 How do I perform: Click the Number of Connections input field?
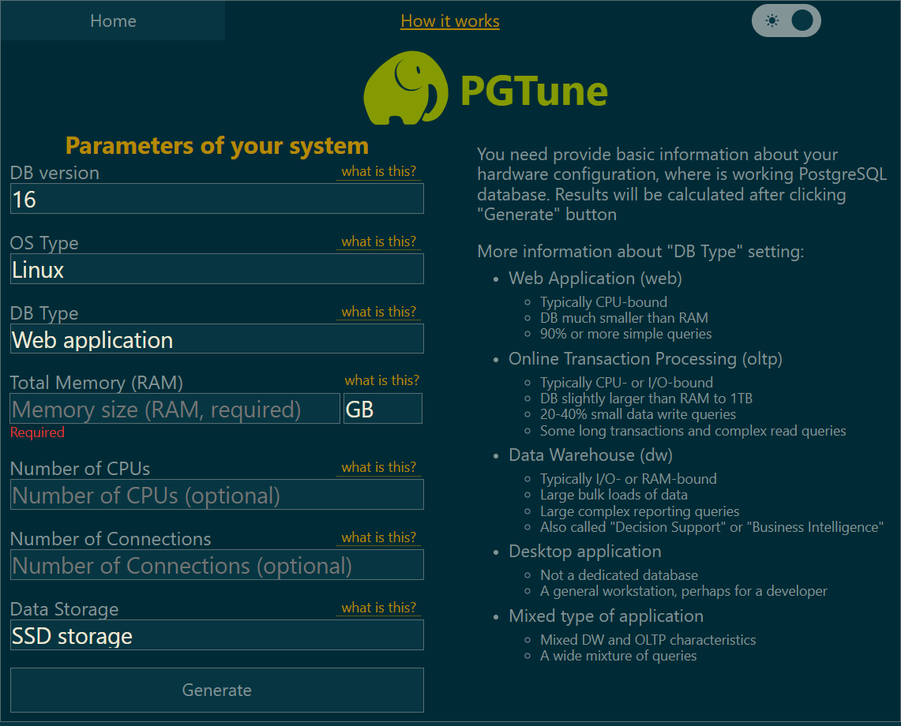coord(216,565)
